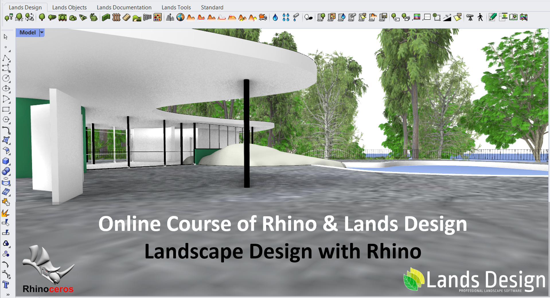550x298 pixels.
Task: Expand more sidebar tools chevron
Action: pyautogui.click(x=8, y=295)
